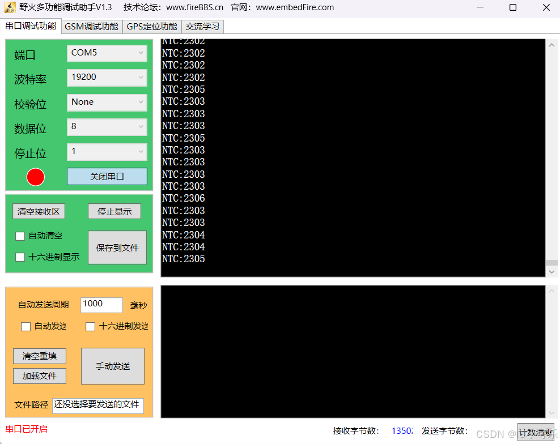560x444 pixels.
Task: Click the 串口已开启 status text
Action: (x=27, y=429)
